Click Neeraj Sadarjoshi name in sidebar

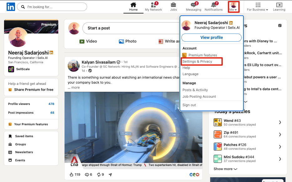[x=28, y=53]
